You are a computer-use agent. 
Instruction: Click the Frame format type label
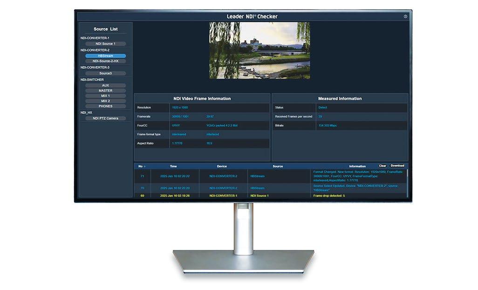click(x=149, y=135)
